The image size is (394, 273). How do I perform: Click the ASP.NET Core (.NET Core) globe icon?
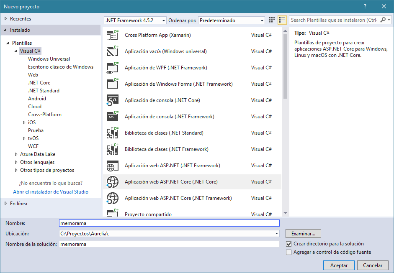coord(112,182)
